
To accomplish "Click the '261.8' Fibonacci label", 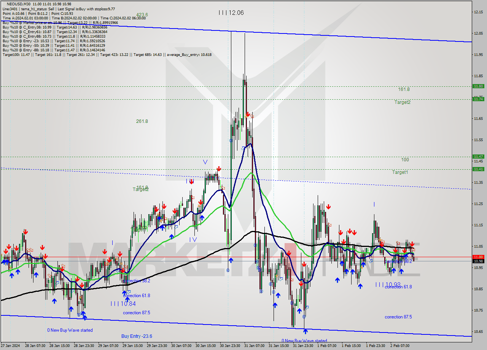I will pos(142,121).
